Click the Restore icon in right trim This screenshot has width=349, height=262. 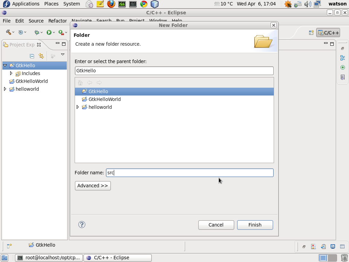(343, 48)
